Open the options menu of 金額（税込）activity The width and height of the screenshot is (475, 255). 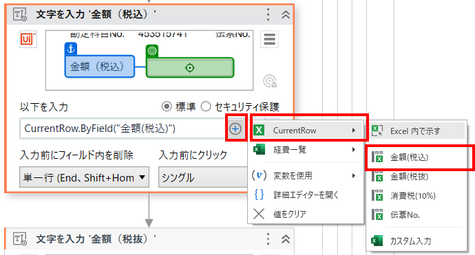coord(268,14)
